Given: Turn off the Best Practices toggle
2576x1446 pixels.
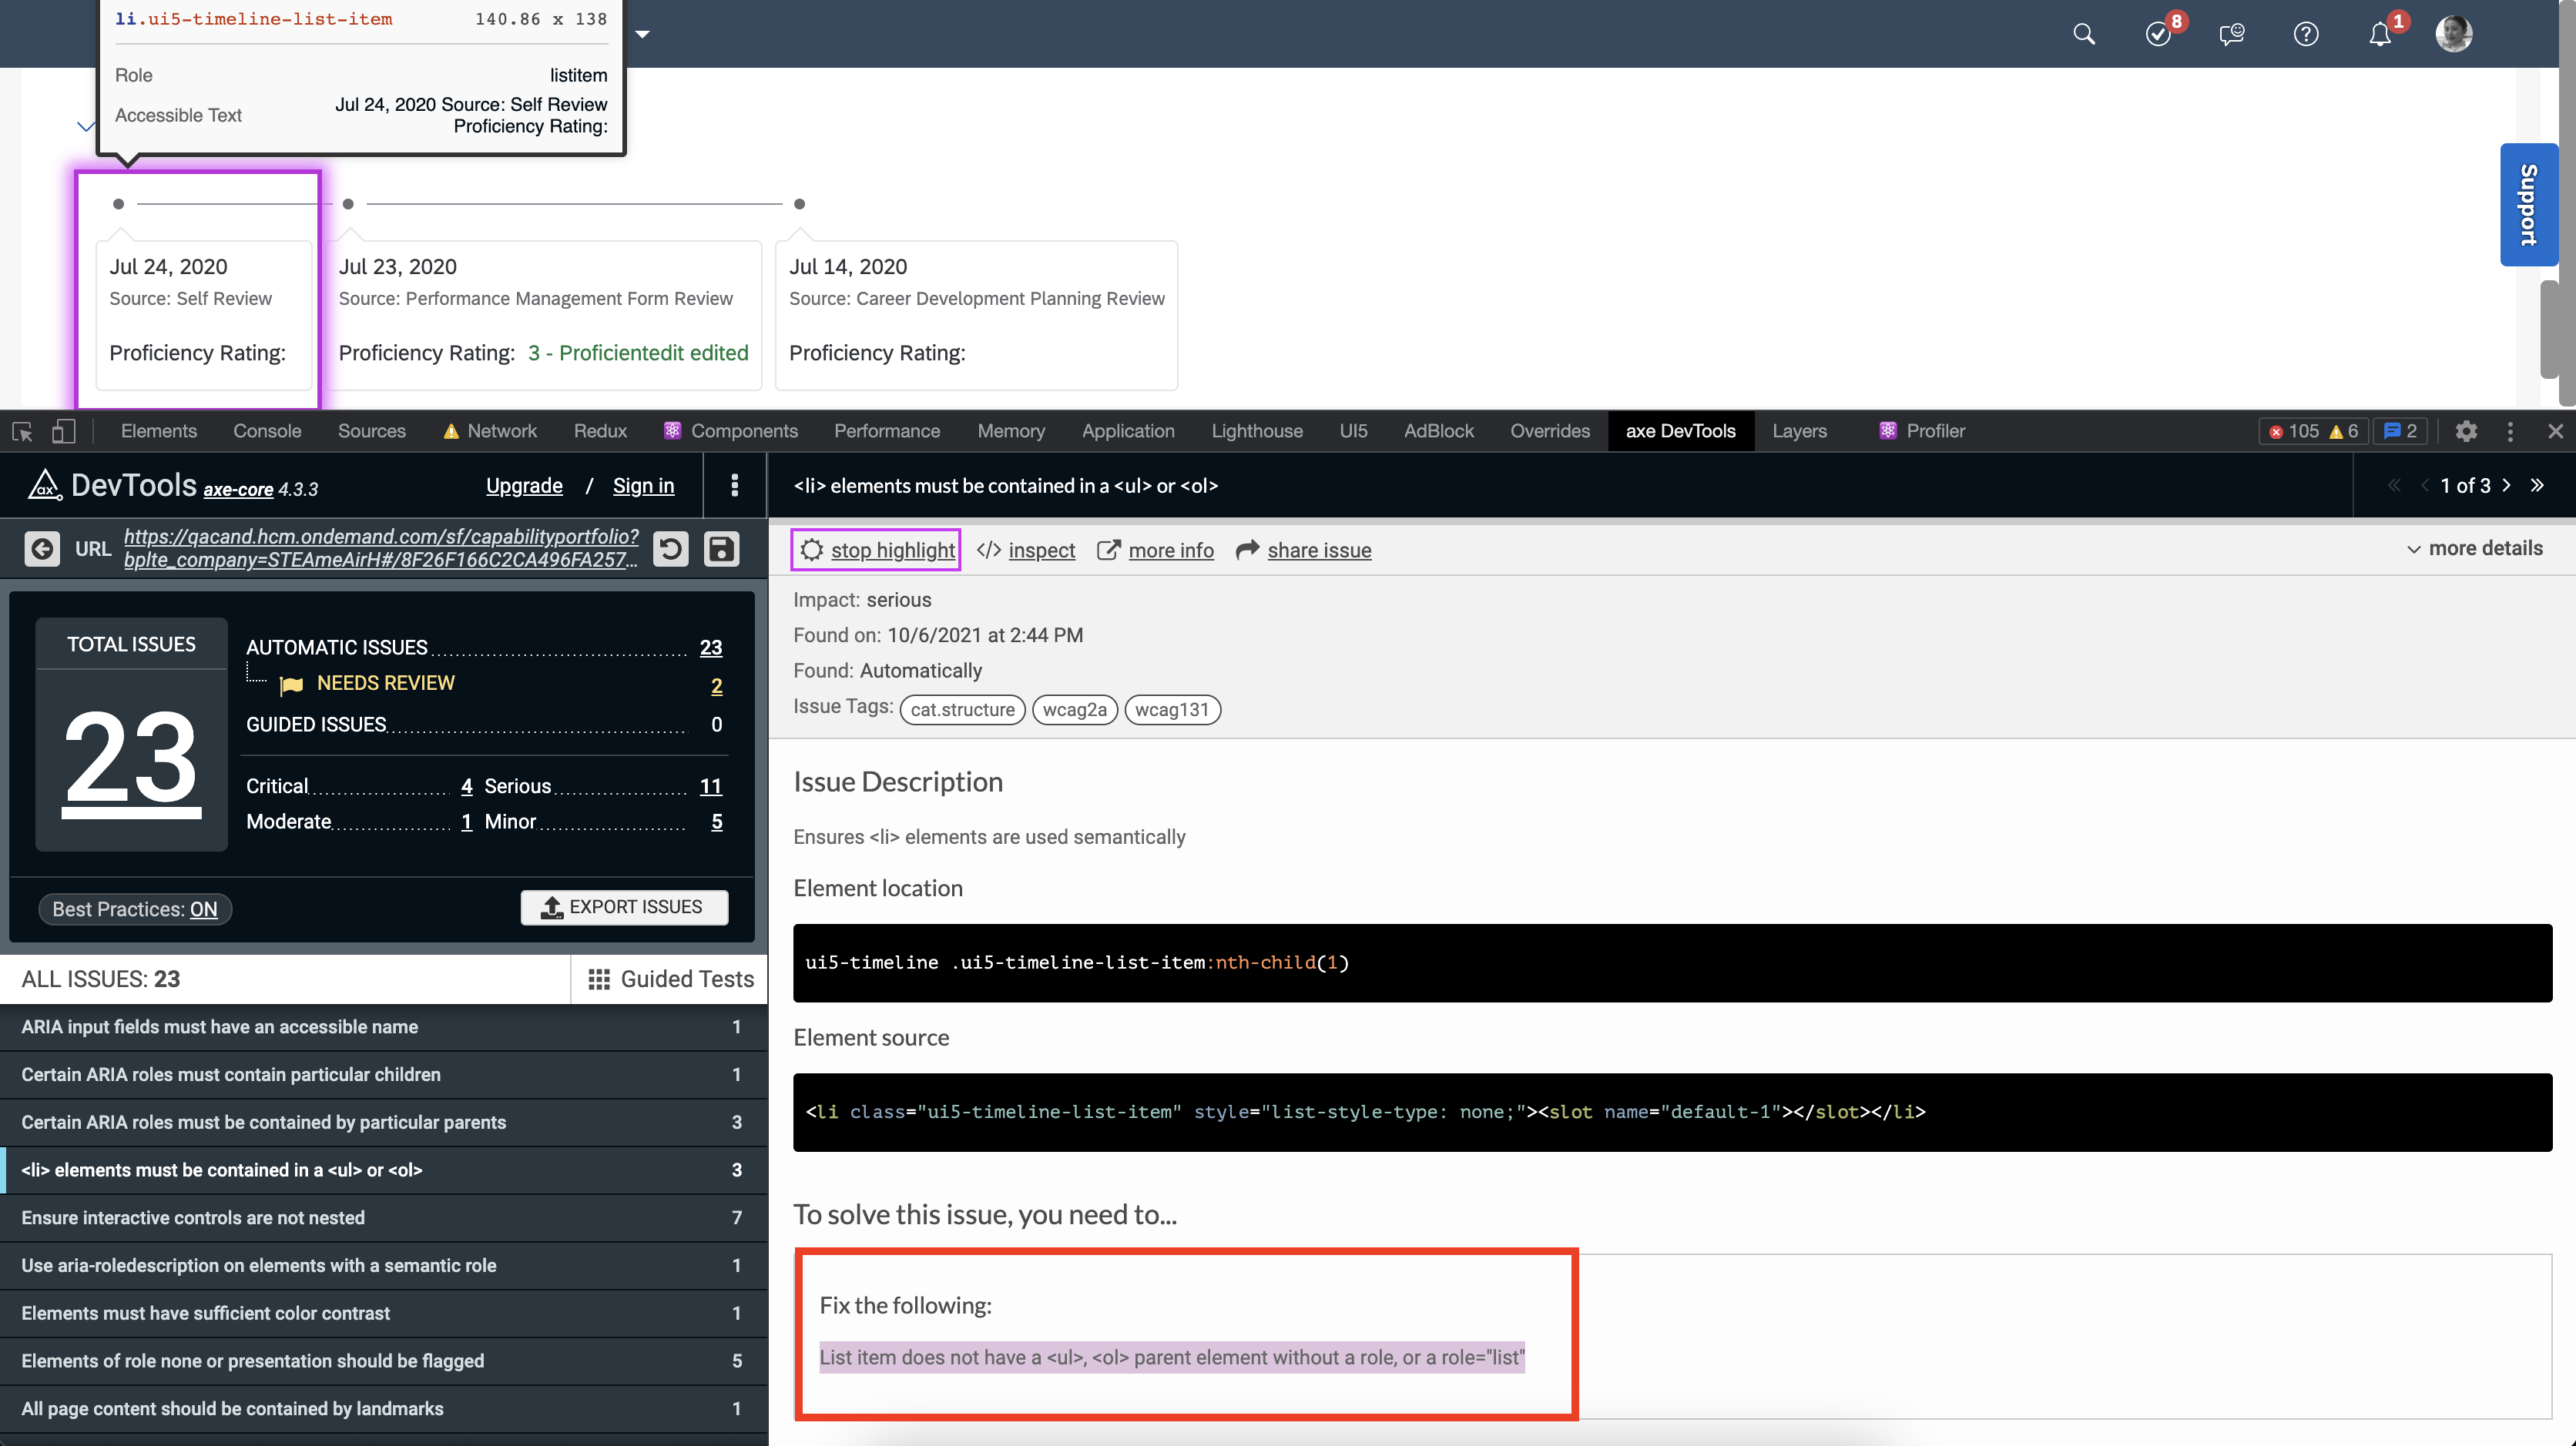Looking at the screenshot, I should tap(134, 909).
